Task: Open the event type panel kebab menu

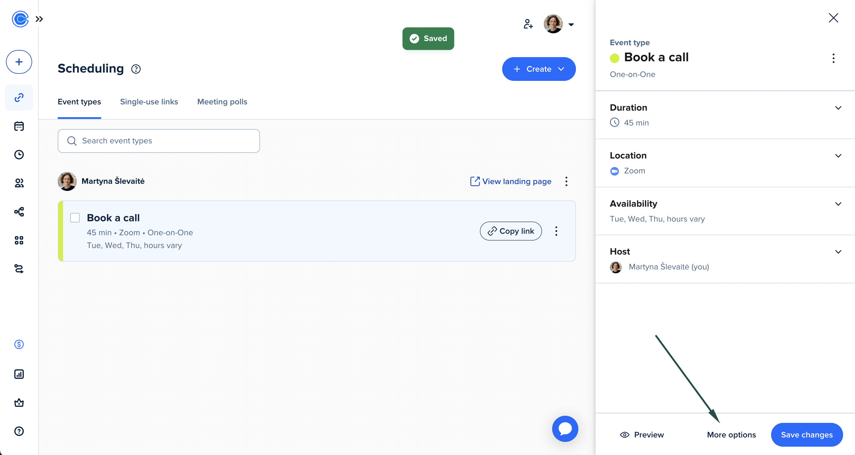Action: point(833,58)
